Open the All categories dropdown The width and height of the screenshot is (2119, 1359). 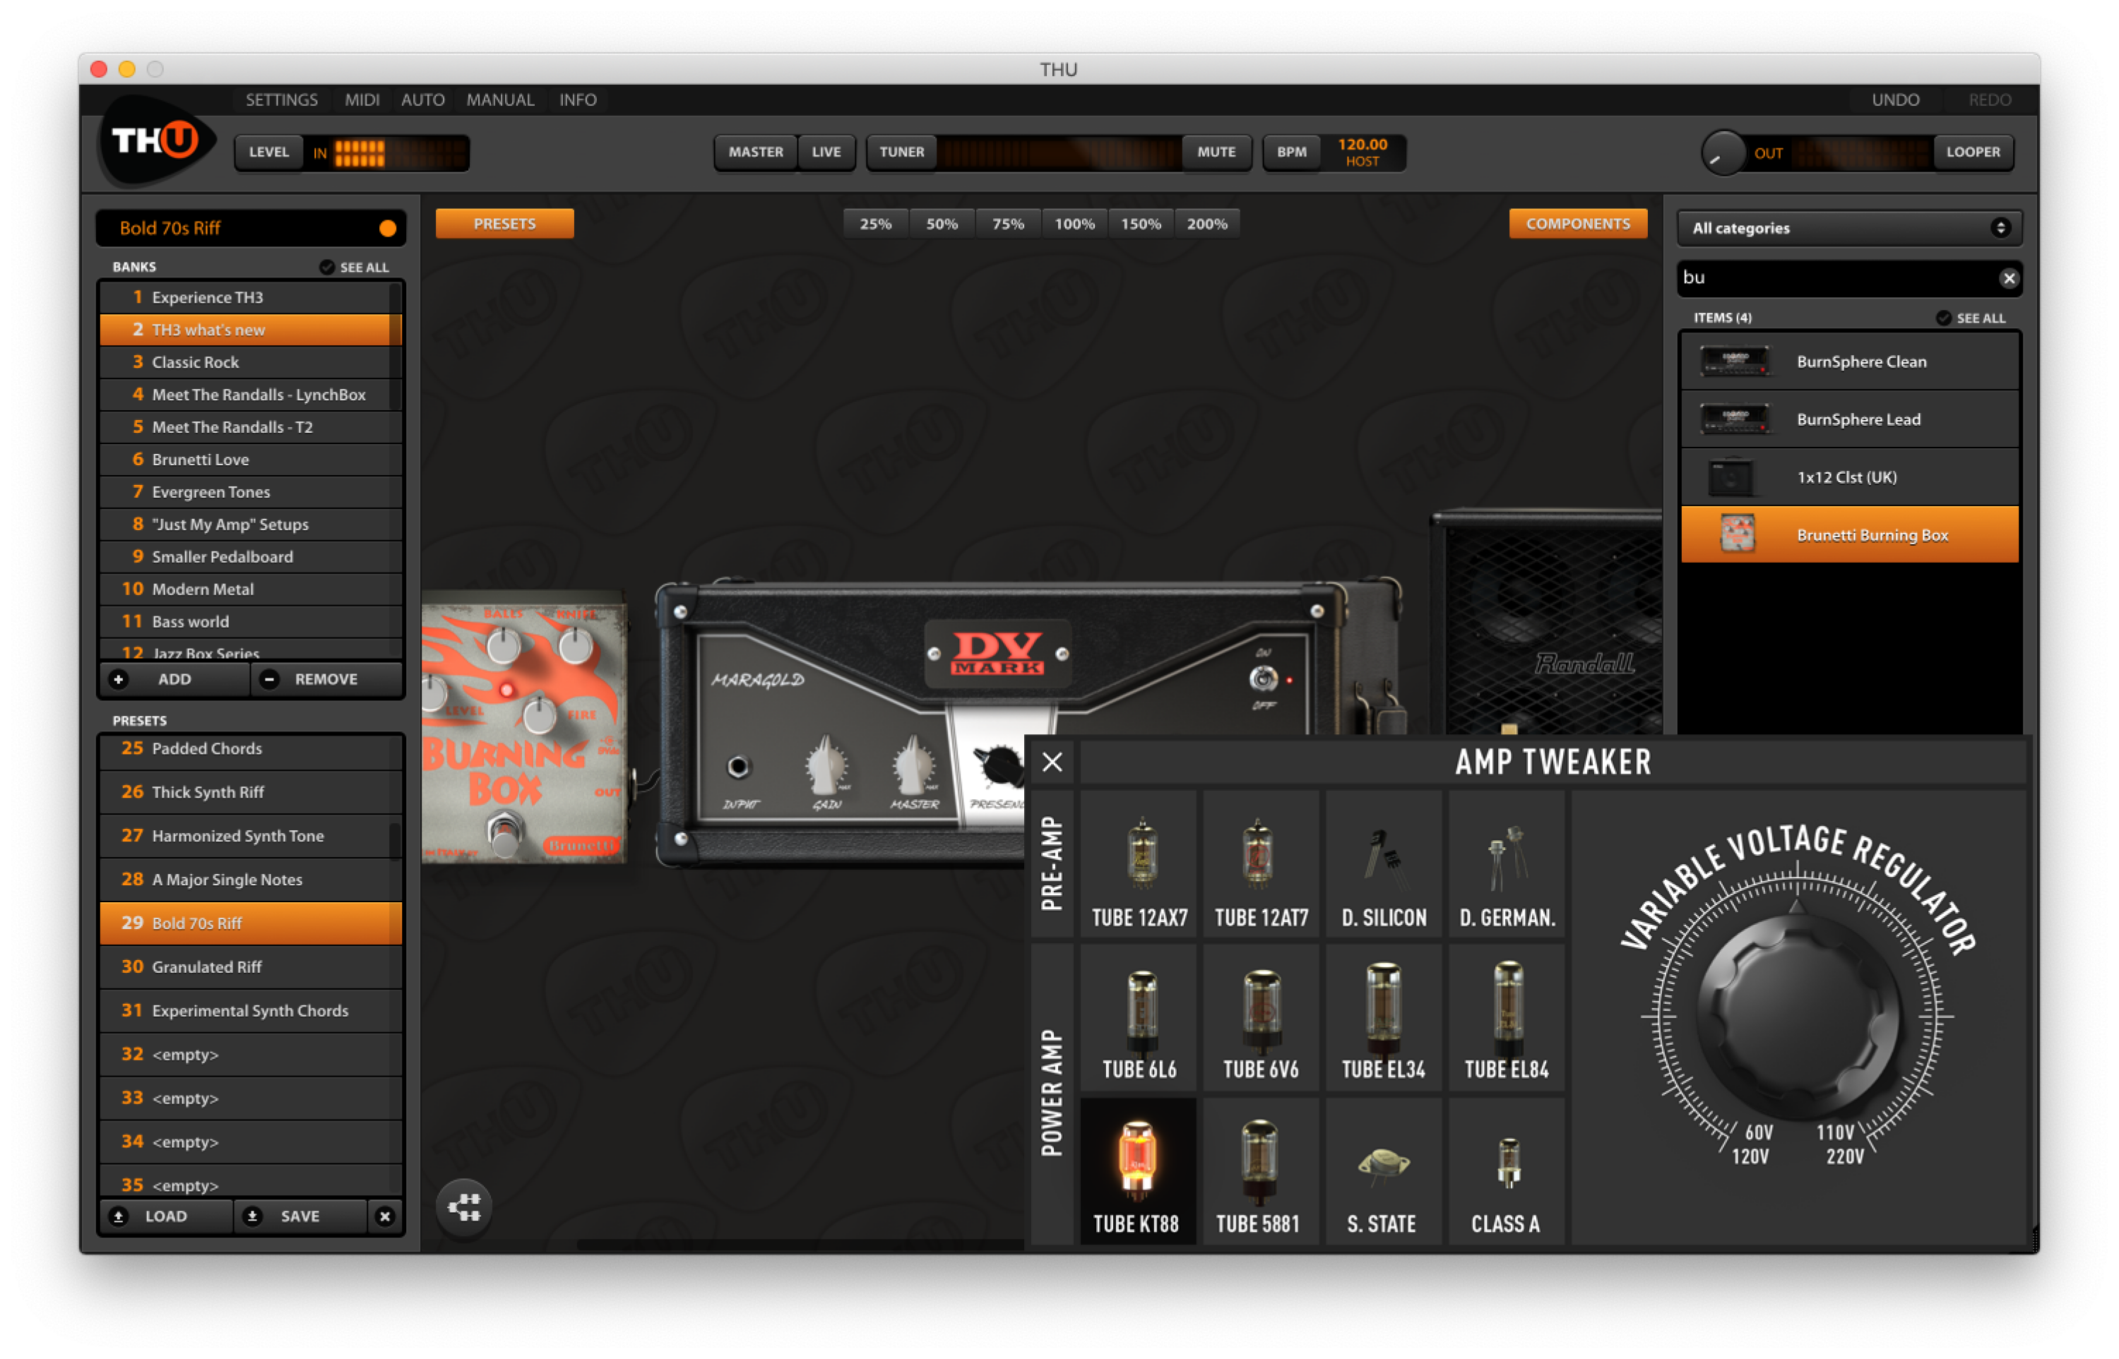tap(1850, 227)
